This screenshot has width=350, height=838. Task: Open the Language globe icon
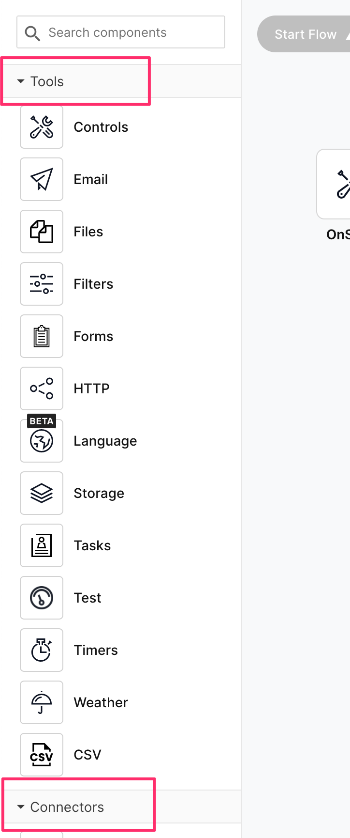tap(42, 441)
